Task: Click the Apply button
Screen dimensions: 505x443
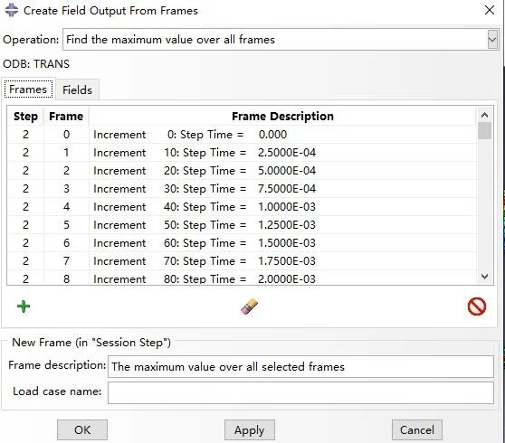Action: coord(250,429)
